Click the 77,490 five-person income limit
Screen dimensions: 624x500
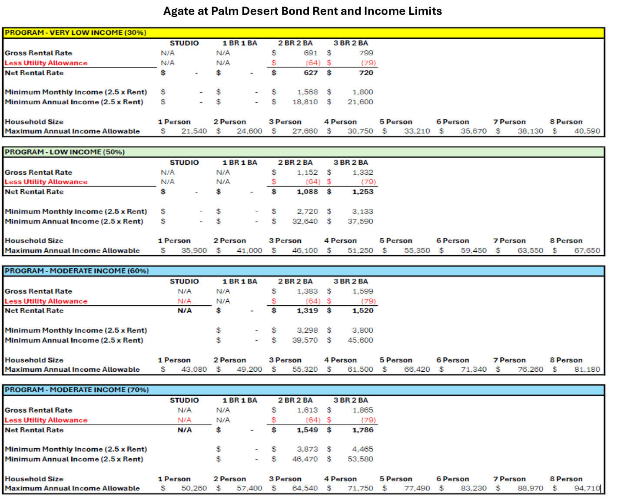(417, 489)
